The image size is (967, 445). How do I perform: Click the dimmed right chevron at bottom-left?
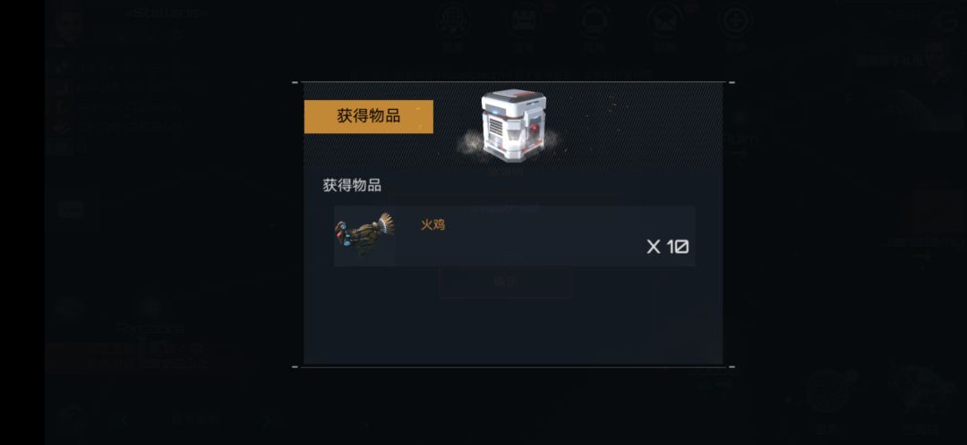[267, 420]
